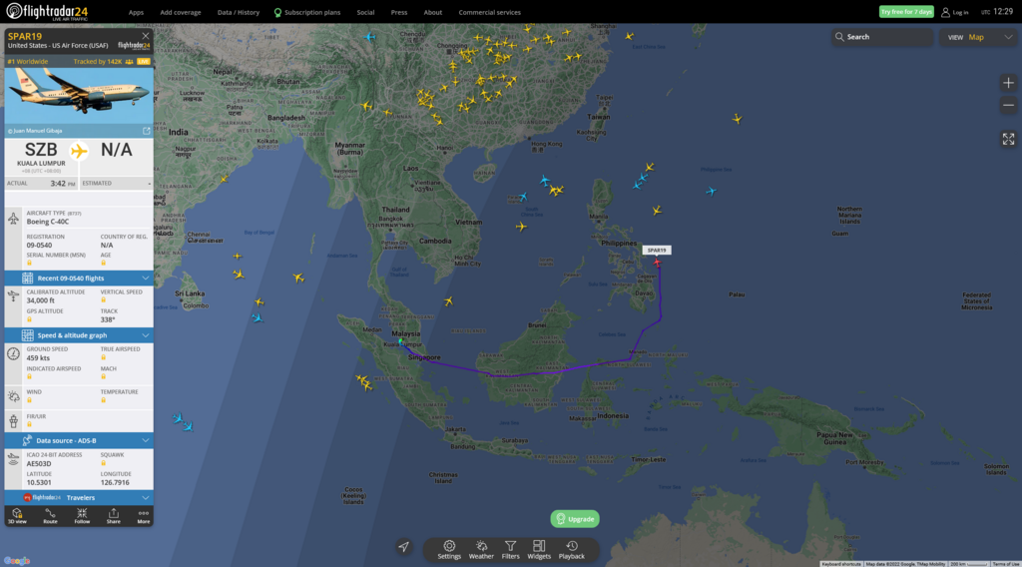Click Try free for 7 days button
Image resolution: width=1022 pixels, height=567 pixels.
click(906, 12)
